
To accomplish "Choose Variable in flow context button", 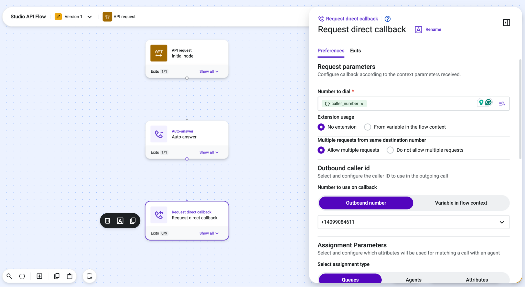I will pos(461,203).
